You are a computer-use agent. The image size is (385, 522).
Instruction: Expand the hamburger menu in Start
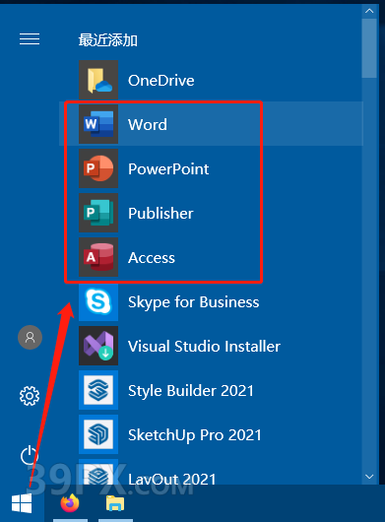click(x=30, y=39)
